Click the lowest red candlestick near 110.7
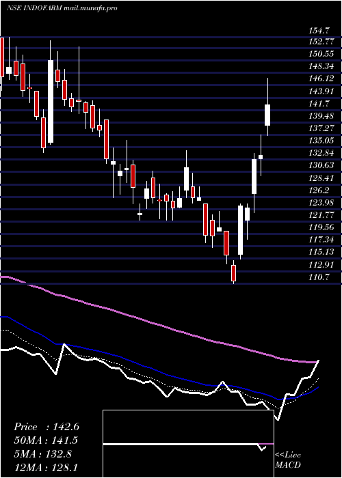342x478 pixels. [234, 273]
